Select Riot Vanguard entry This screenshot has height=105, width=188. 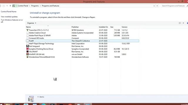click(x=34, y=46)
